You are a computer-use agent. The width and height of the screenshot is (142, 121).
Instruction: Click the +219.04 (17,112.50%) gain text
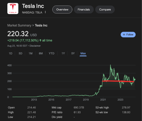(23, 40)
